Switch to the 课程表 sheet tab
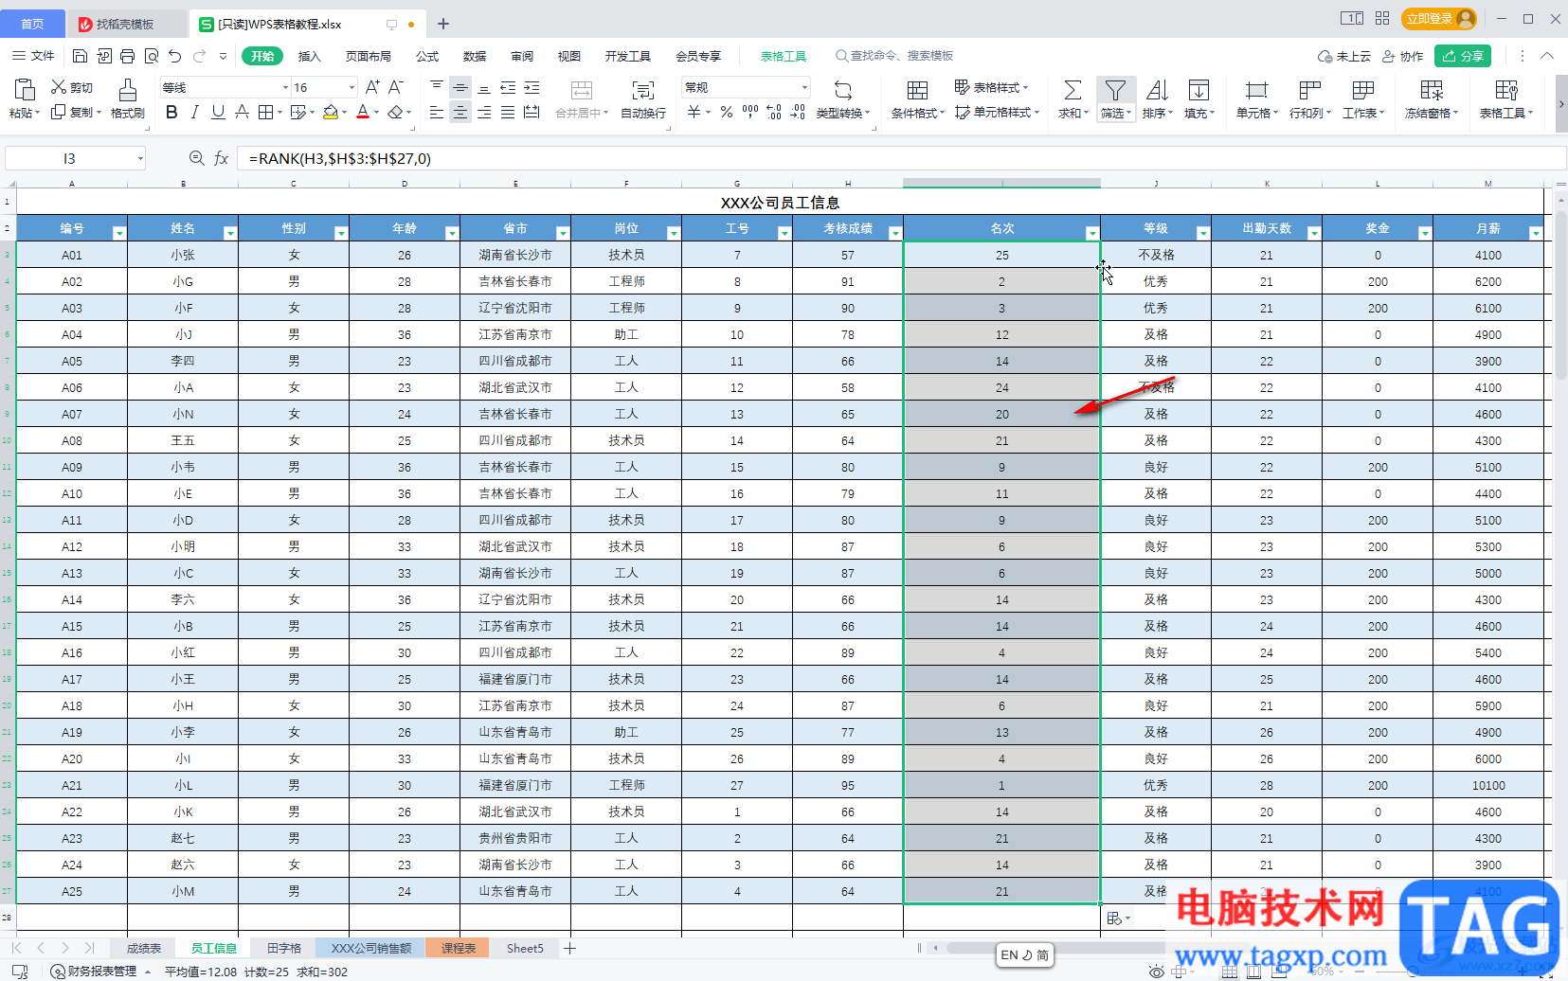Viewport: 1568px width, 981px height. click(x=459, y=948)
